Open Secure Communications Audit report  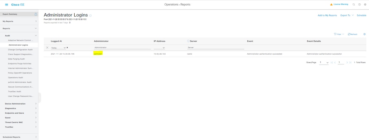click(x=21, y=87)
